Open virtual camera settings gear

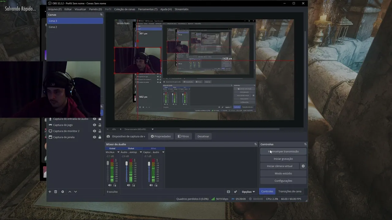click(303, 166)
